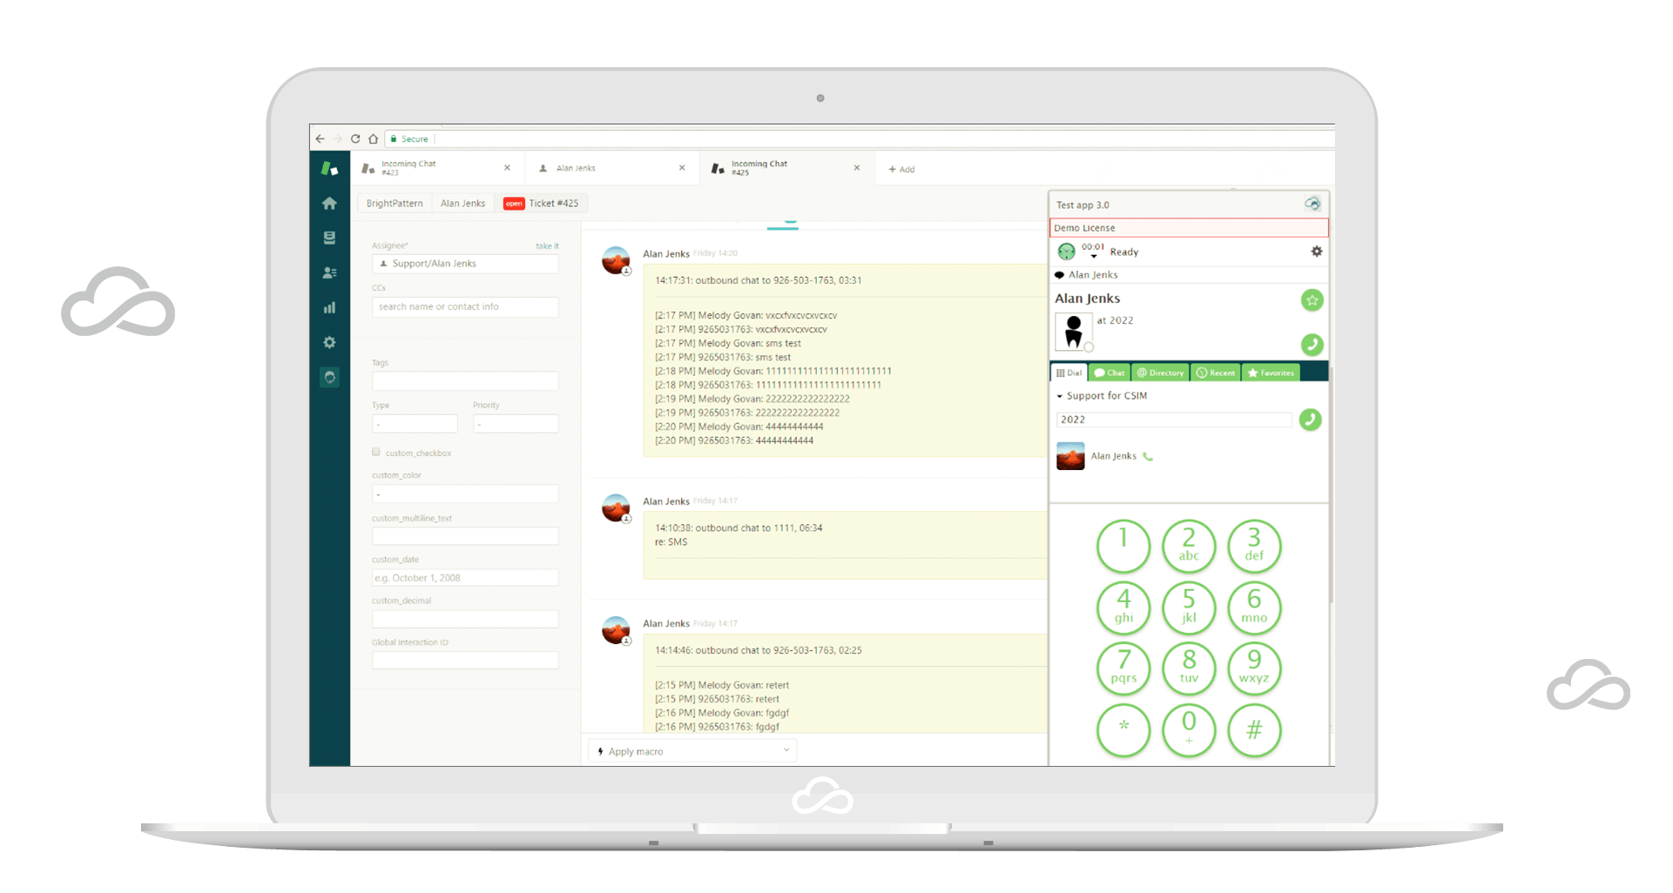Select the Directory tab in softphone

coord(1160,373)
